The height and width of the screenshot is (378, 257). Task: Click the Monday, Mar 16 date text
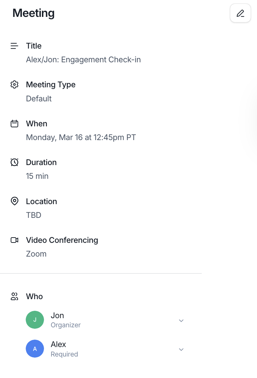point(54,137)
